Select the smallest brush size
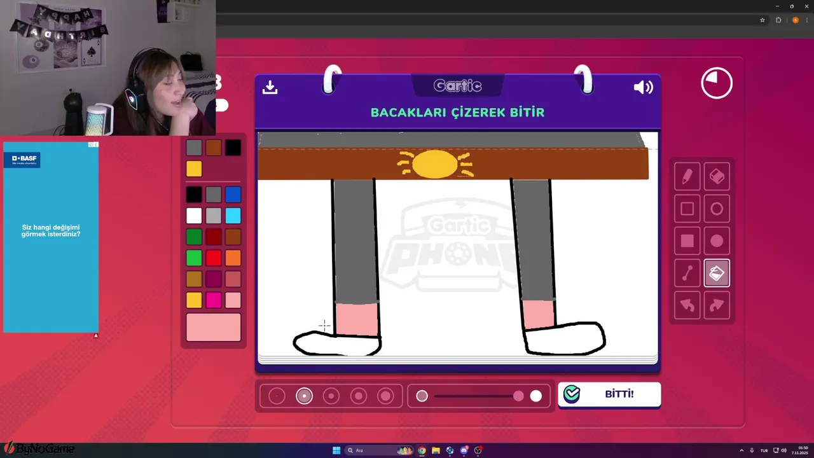The image size is (814, 458). pyautogui.click(x=277, y=396)
